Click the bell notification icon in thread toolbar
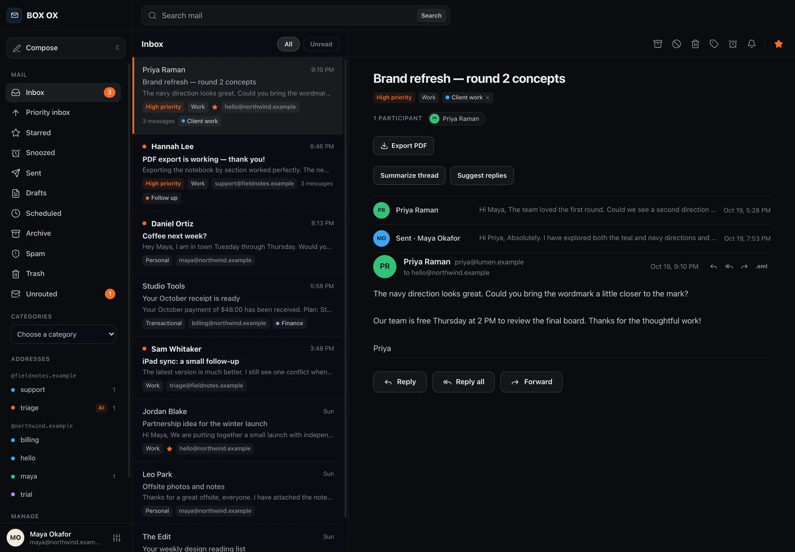The width and height of the screenshot is (795, 552). pyautogui.click(x=751, y=44)
